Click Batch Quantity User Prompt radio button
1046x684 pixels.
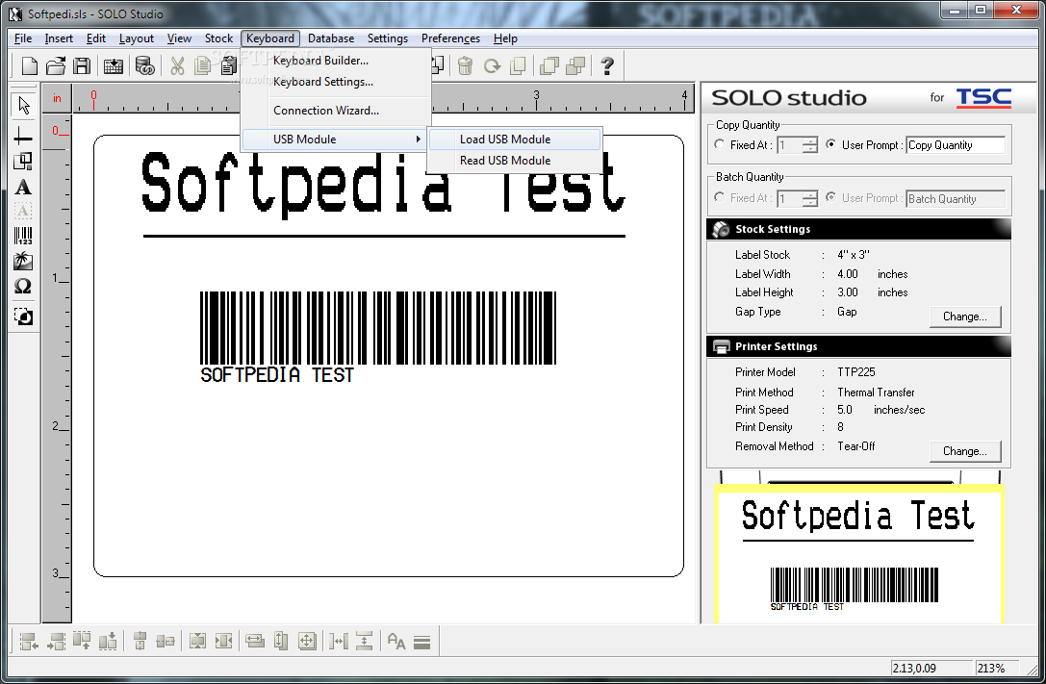830,197
